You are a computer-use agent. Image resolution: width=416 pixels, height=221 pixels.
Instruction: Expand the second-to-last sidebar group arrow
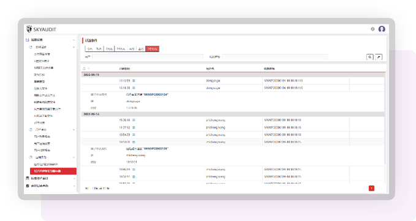tap(74, 178)
